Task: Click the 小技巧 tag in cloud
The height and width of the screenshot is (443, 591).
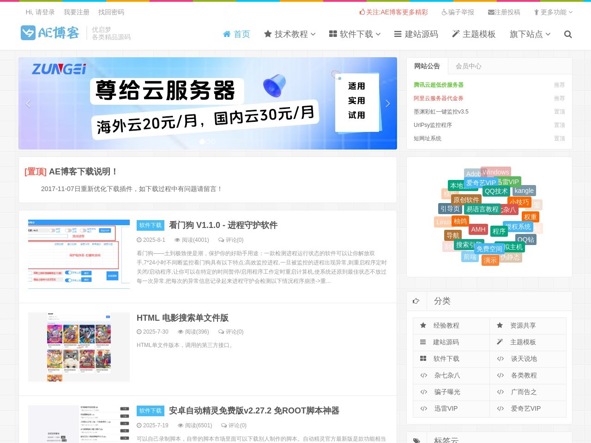Action: point(519,202)
